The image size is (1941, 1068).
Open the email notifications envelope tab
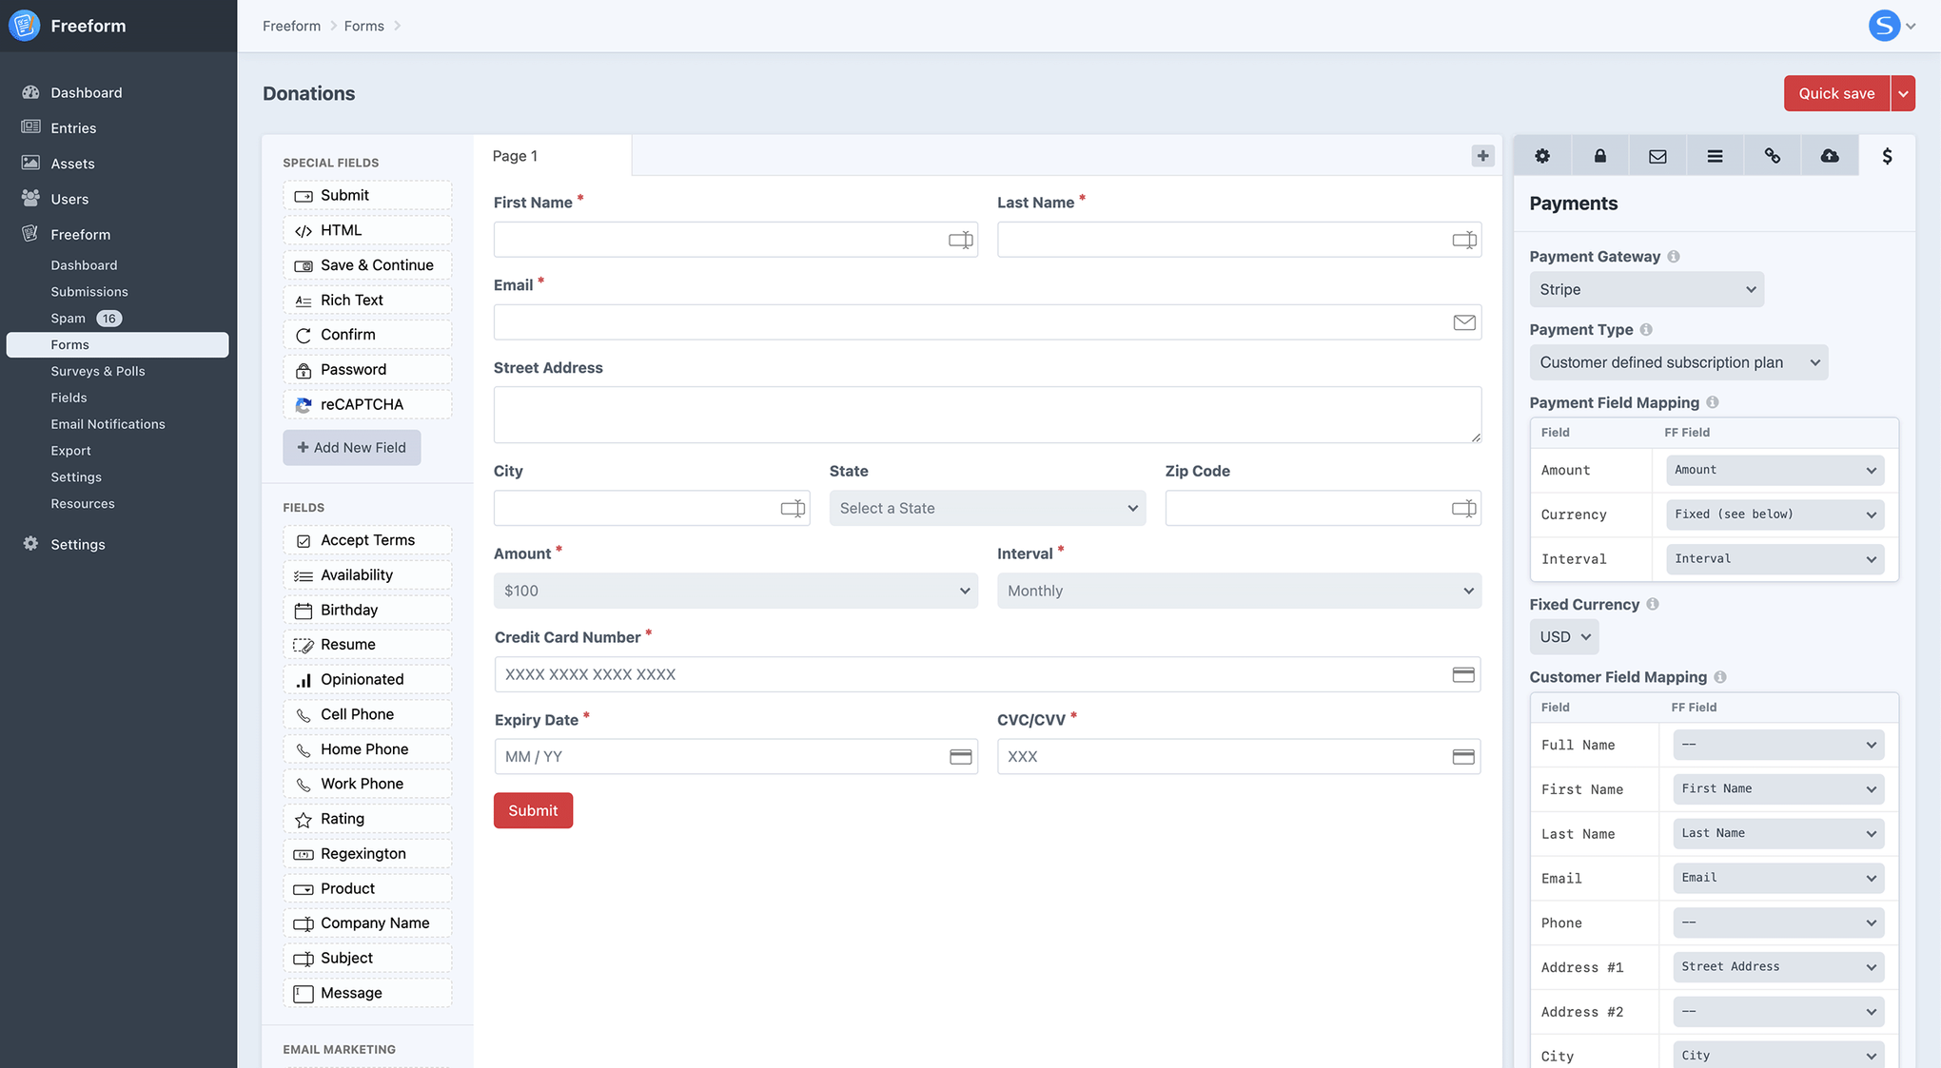1657,155
